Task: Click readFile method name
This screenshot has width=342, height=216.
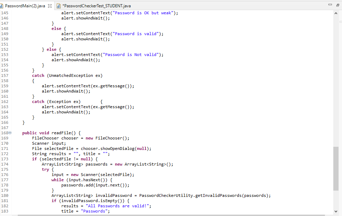Action: [61, 133]
